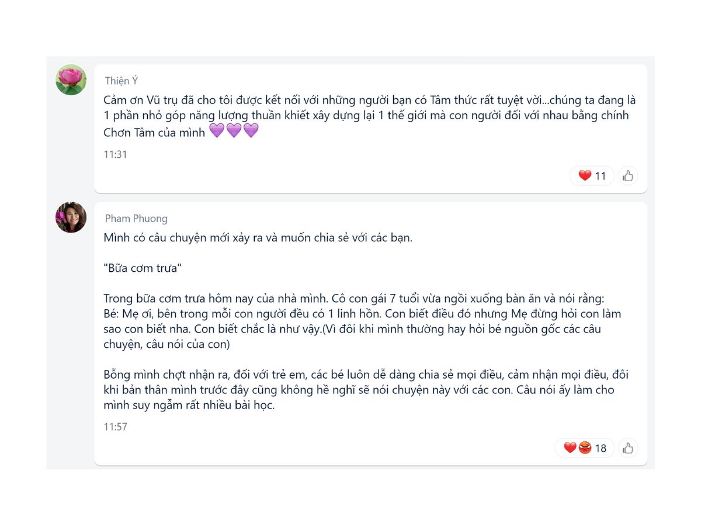Click the Pham Phuong sender name
The height and width of the screenshot is (526, 701).
[136, 219]
